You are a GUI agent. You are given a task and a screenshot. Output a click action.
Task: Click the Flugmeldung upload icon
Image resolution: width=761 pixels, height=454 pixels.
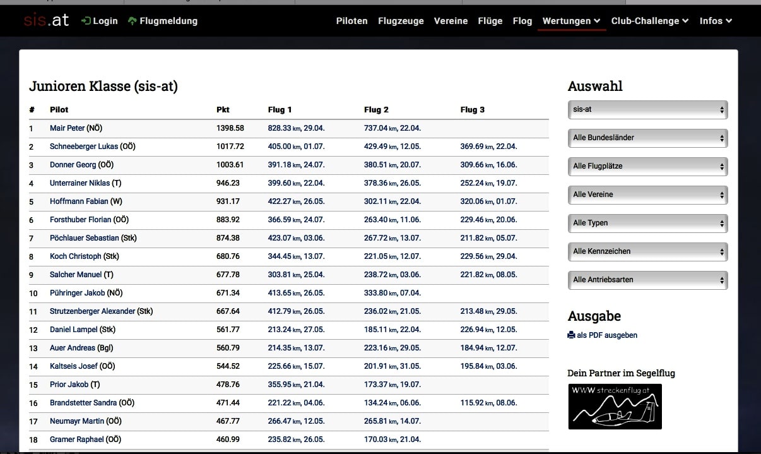click(x=132, y=21)
